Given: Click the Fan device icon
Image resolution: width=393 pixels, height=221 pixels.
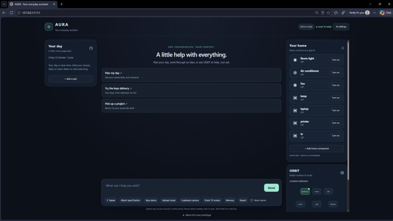Looking at the screenshot, I should tap(295, 85).
